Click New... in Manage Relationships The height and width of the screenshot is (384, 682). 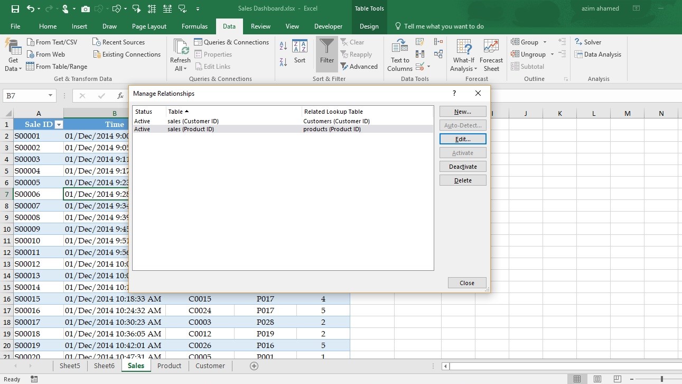click(463, 112)
